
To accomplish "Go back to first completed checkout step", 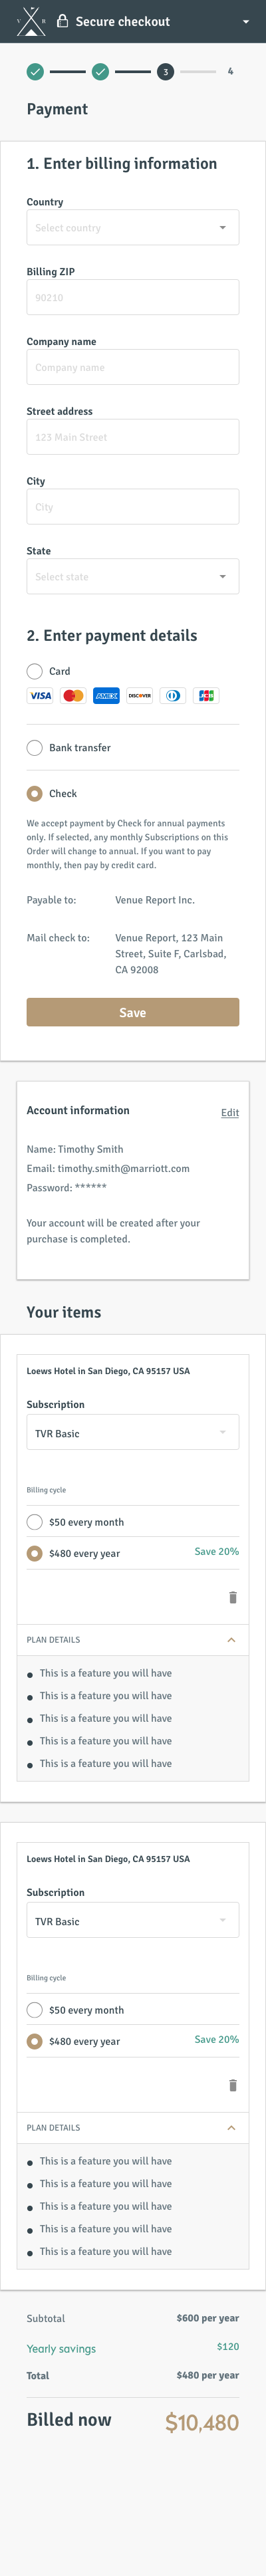I will [35, 71].
